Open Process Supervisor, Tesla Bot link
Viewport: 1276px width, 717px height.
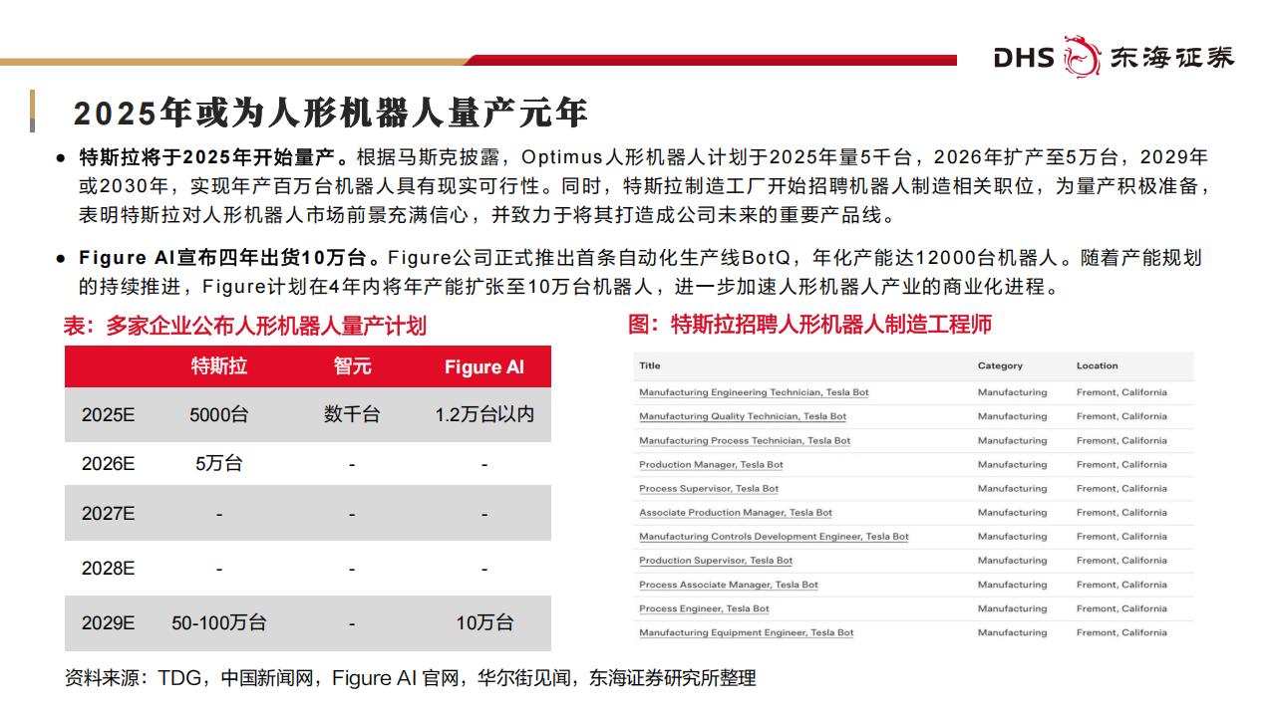pos(709,488)
